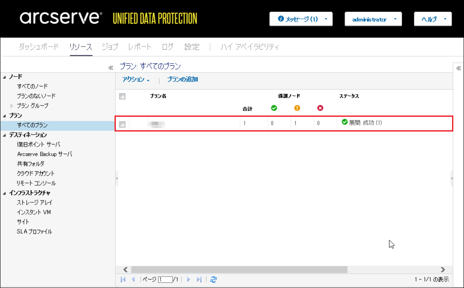Screen dimensions: 464x288
Task: Select すべてのプラン in the tree
Action: [x=32, y=125]
